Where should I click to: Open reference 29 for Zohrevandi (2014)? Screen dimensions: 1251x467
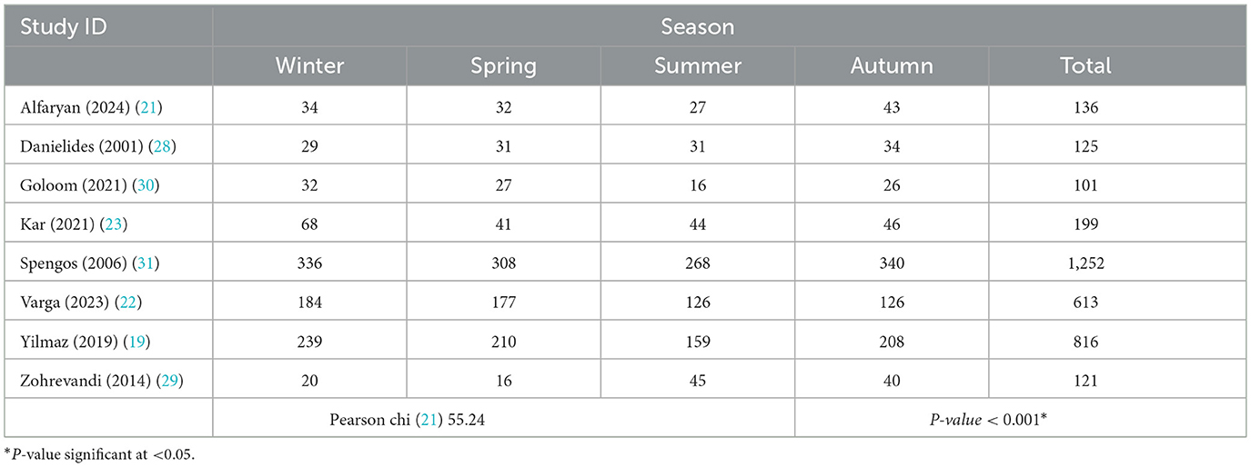[x=167, y=381]
